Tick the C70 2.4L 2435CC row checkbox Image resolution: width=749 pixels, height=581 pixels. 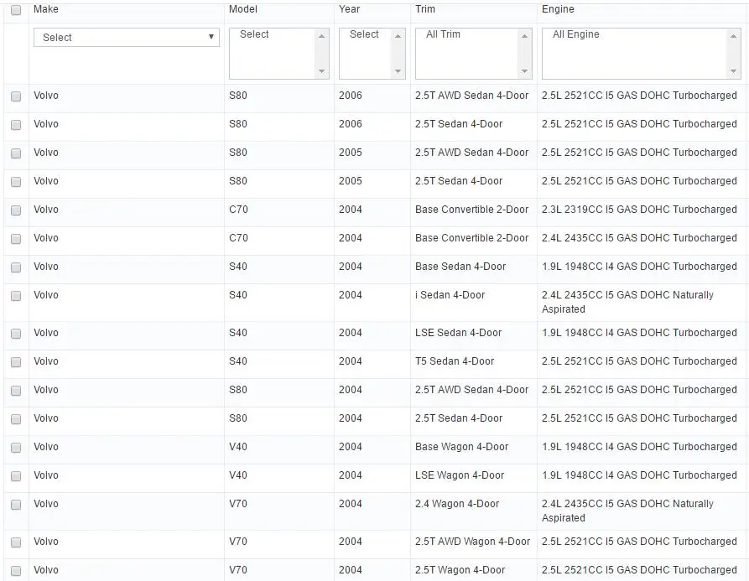(16, 239)
